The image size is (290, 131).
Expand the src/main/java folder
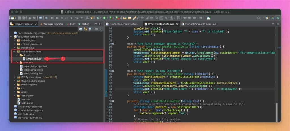pyautogui.click(x=14, y=41)
